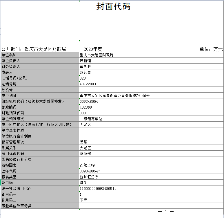224x218 pixels.
Task: Select the '财务负责人' label cell
Action: tap(40, 66)
